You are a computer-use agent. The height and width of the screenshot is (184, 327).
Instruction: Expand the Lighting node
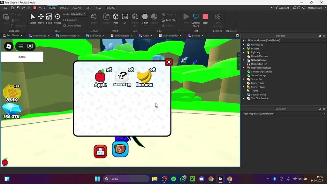(x=243, y=52)
